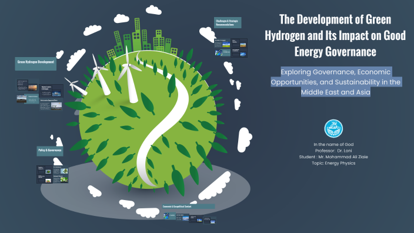Image resolution: width=414 pixels, height=233 pixels.
Task: Open the Regional Leaders slide with blue skyline
Action: coord(51,91)
